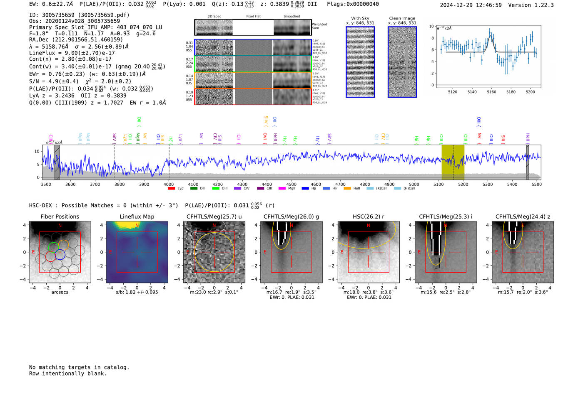
Task: Click the S/N = 4.9 line
Action: pos(80,81)
